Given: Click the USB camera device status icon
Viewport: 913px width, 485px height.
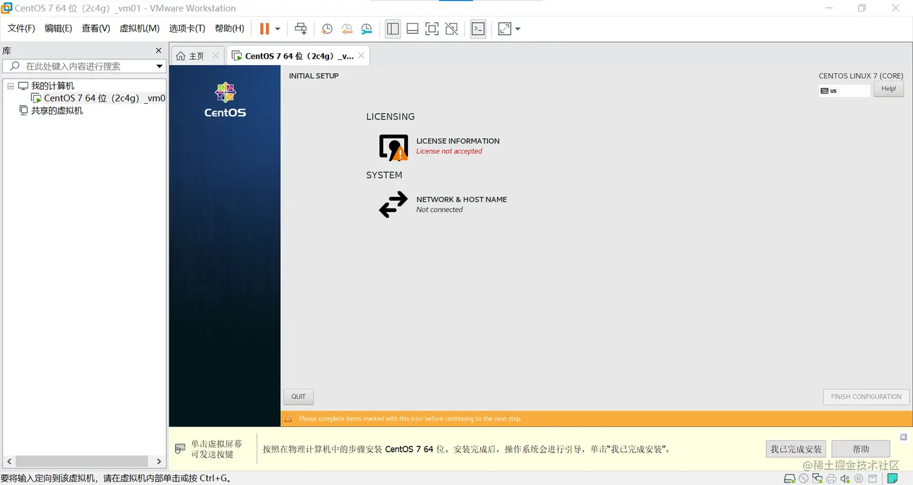Looking at the screenshot, I should tap(859, 479).
